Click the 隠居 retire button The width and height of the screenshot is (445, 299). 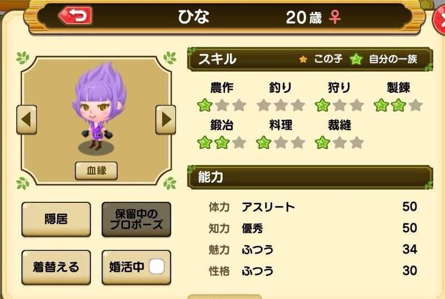point(56,220)
